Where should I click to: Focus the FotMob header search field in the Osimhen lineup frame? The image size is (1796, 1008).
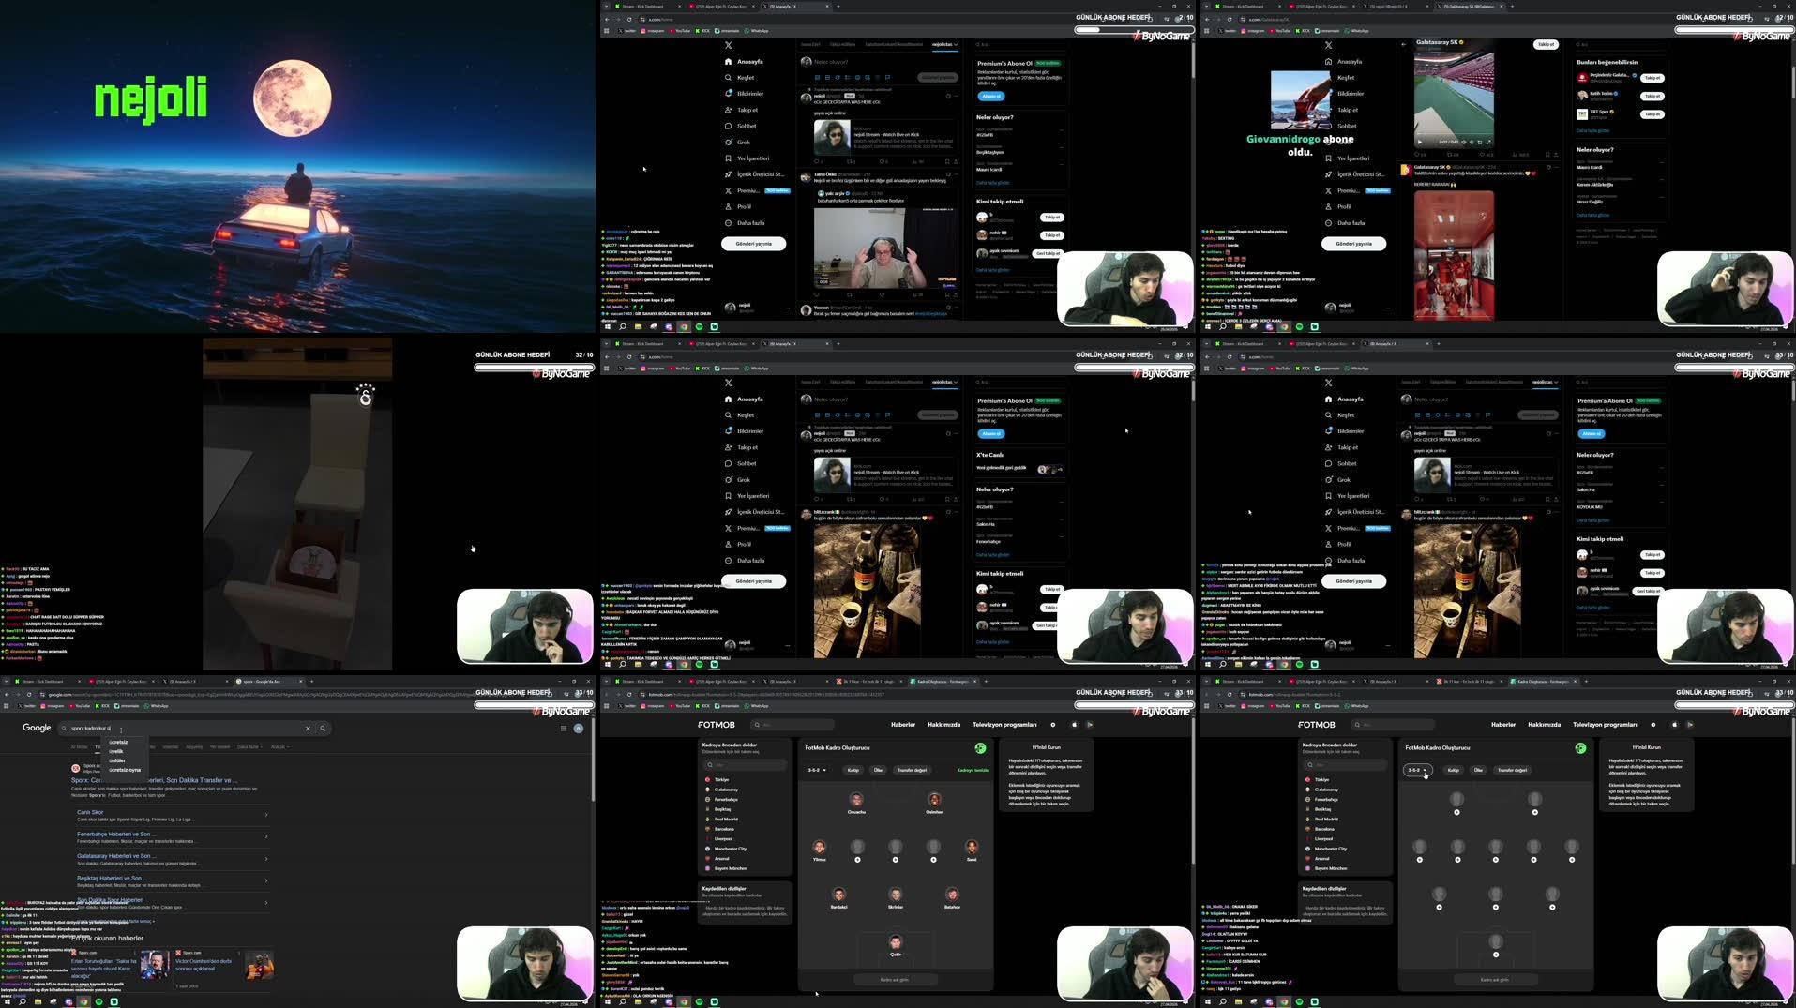tap(793, 725)
